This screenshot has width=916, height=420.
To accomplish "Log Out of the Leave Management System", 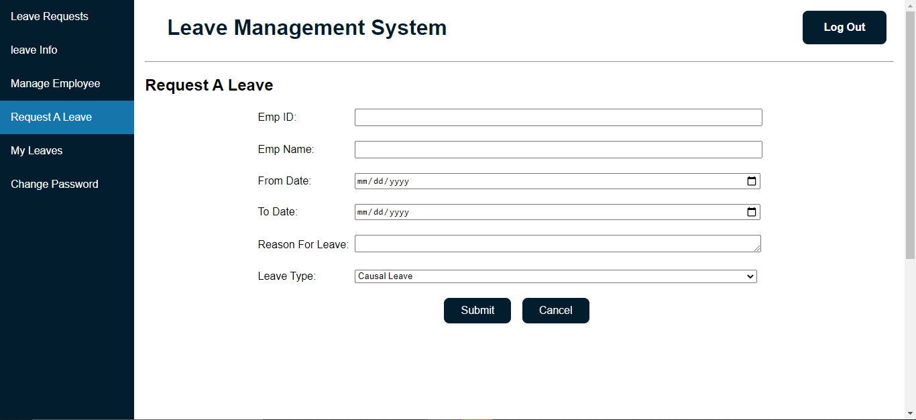I will (x=844, y=28).
